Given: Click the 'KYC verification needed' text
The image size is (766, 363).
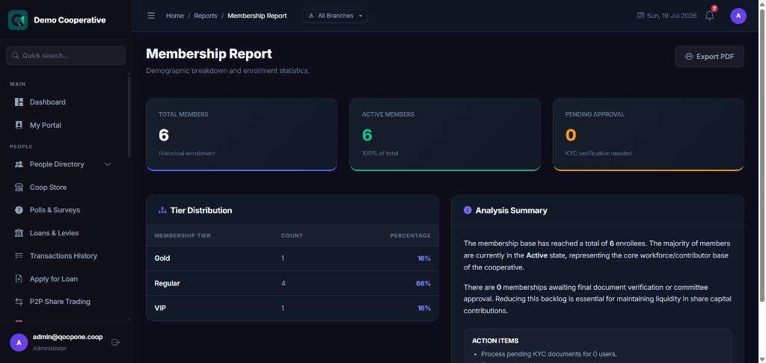Looking at the screenshot, I should (x=598, y=153).
